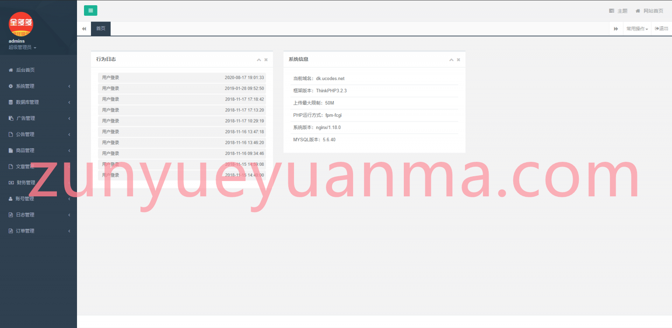Click the admins username text
Screen dimensions: 672x328
pyautogui.click(x=17, y=41)
